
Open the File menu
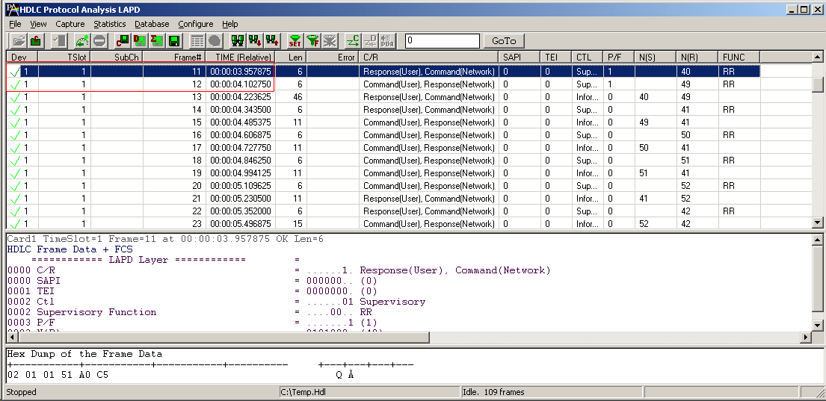(x=15, y=24)
